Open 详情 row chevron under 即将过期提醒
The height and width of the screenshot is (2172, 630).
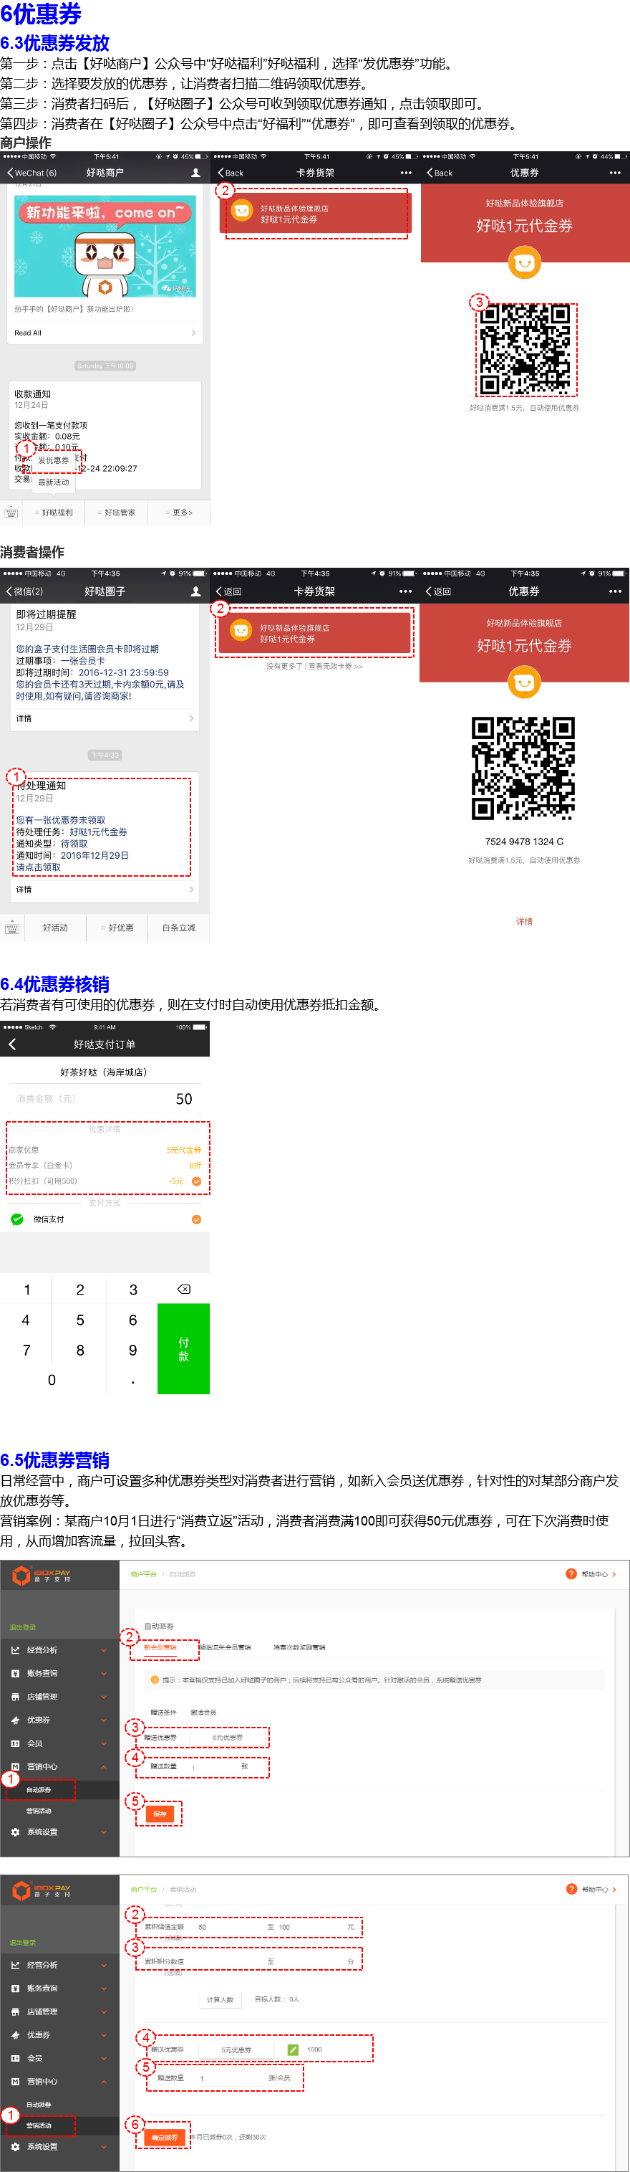click(x=191, y=718)
